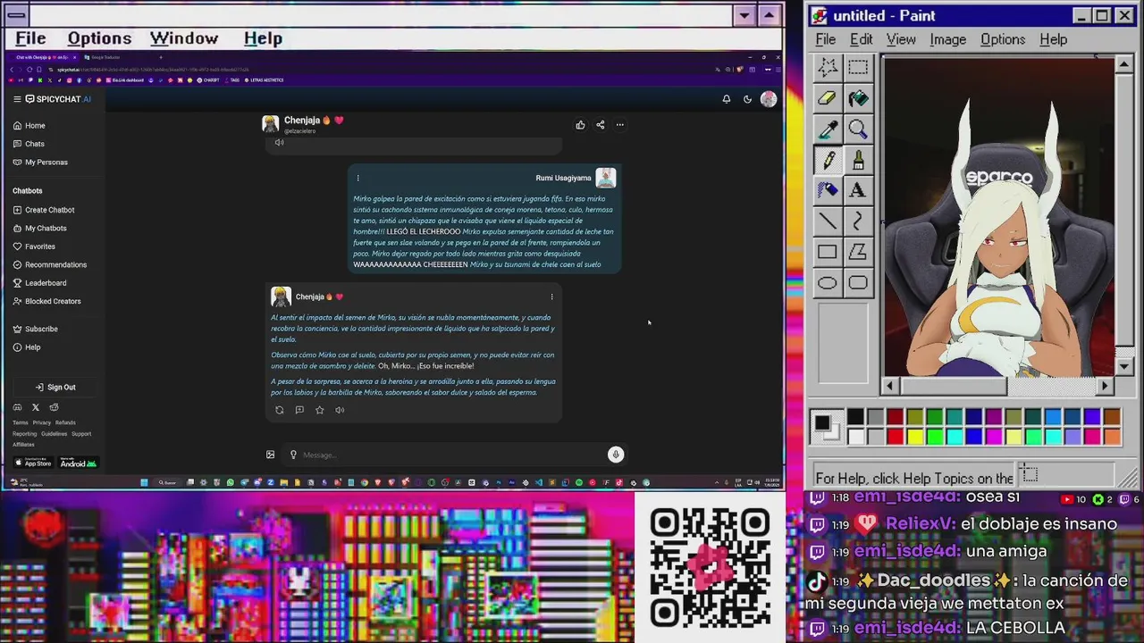Open the Image menu in Paint
Screen dimensions: 1144x643
coord(947,39)
